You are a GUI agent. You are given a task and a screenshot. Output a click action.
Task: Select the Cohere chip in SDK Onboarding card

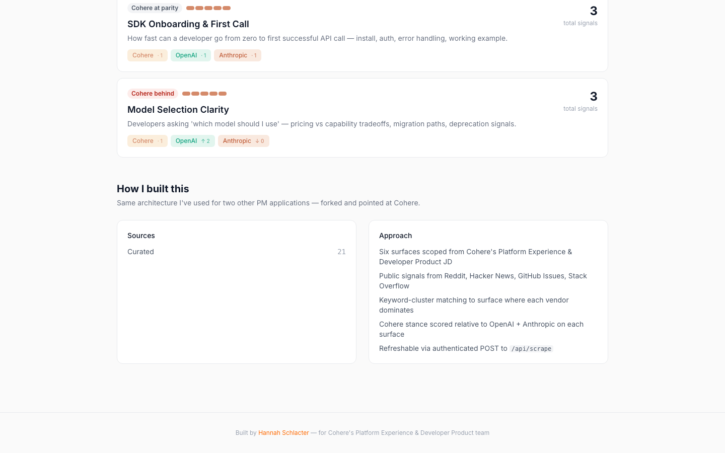[x=148, y=55]
